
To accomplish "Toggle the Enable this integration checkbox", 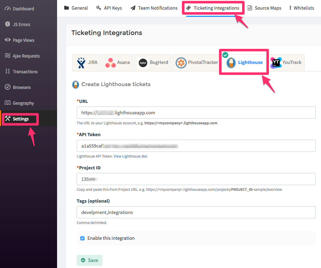I will pos(82,238).
